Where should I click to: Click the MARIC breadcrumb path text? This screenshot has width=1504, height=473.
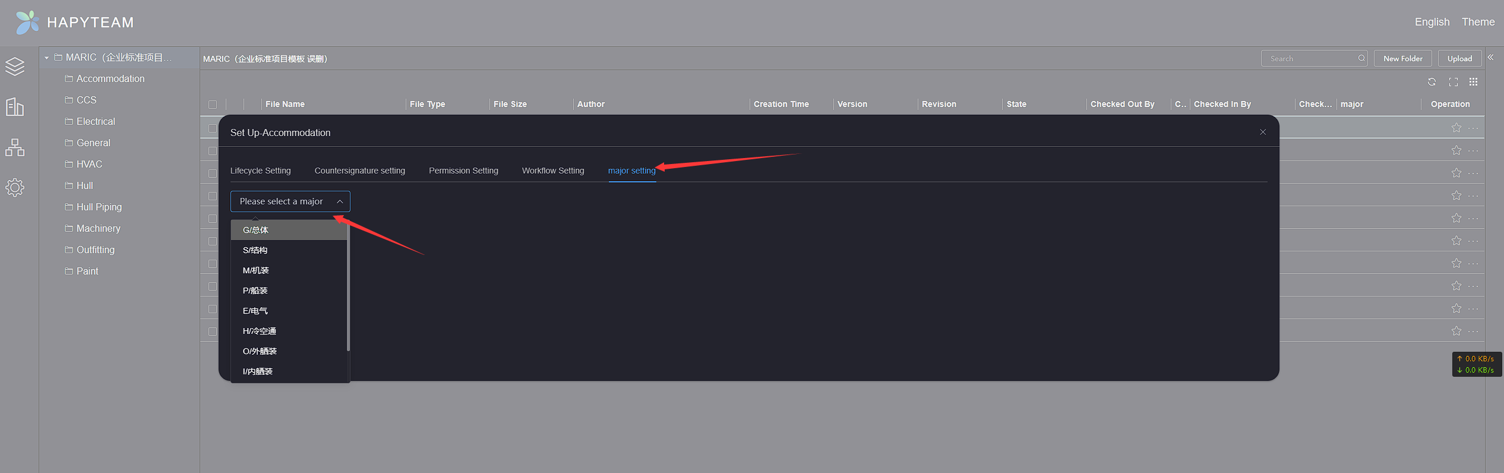click(265, 59)
